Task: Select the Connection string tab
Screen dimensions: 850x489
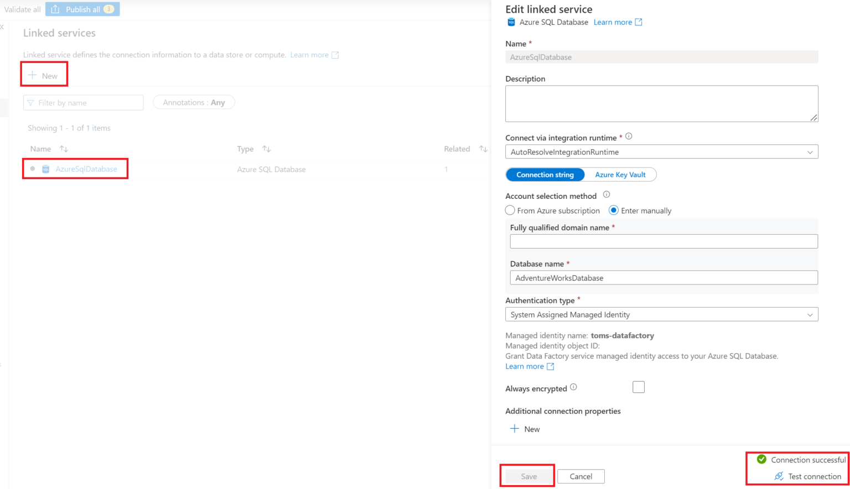Action: pos(545,174)
